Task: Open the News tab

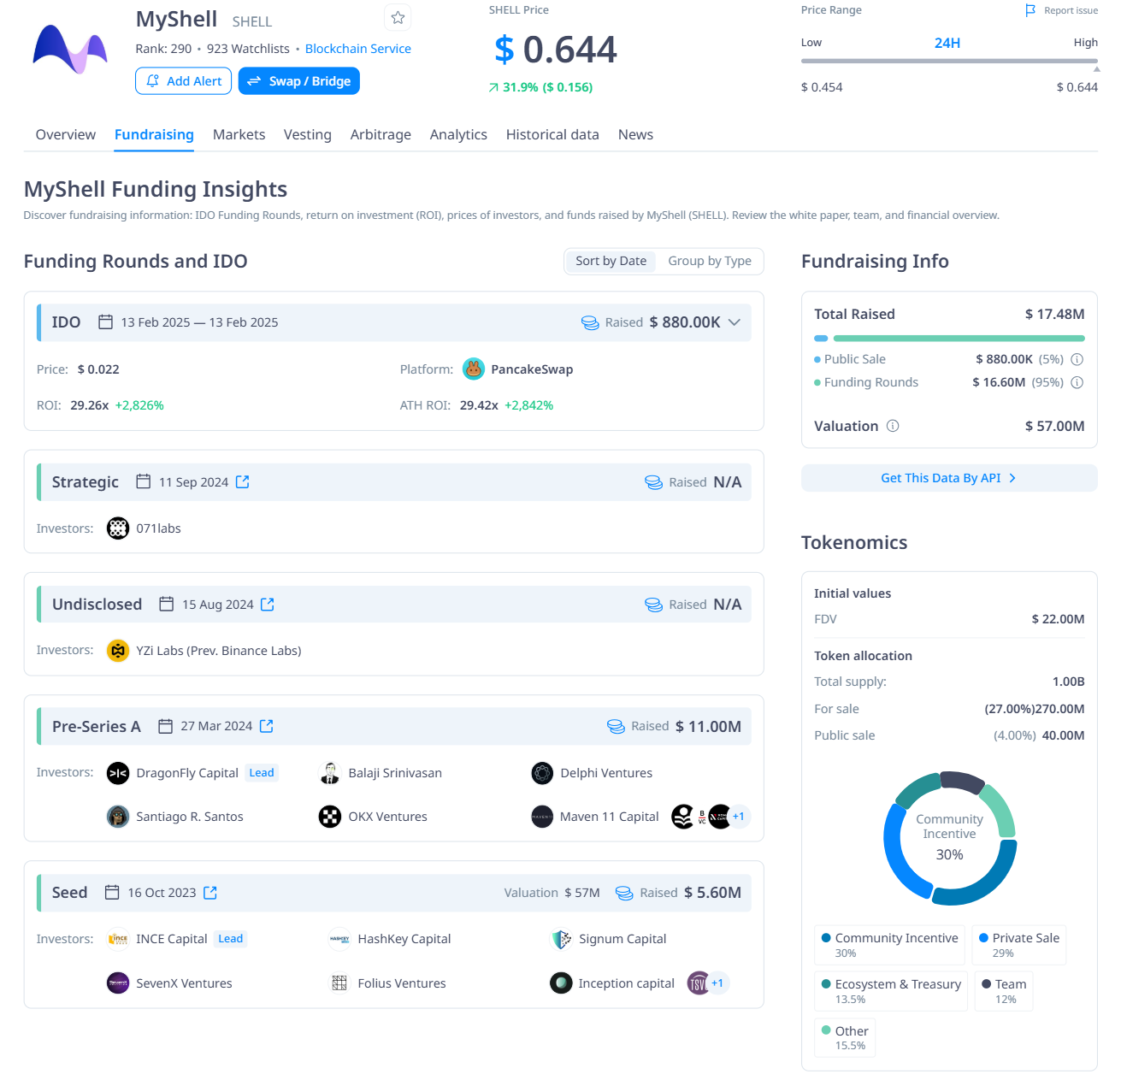Action: point(635,134)
